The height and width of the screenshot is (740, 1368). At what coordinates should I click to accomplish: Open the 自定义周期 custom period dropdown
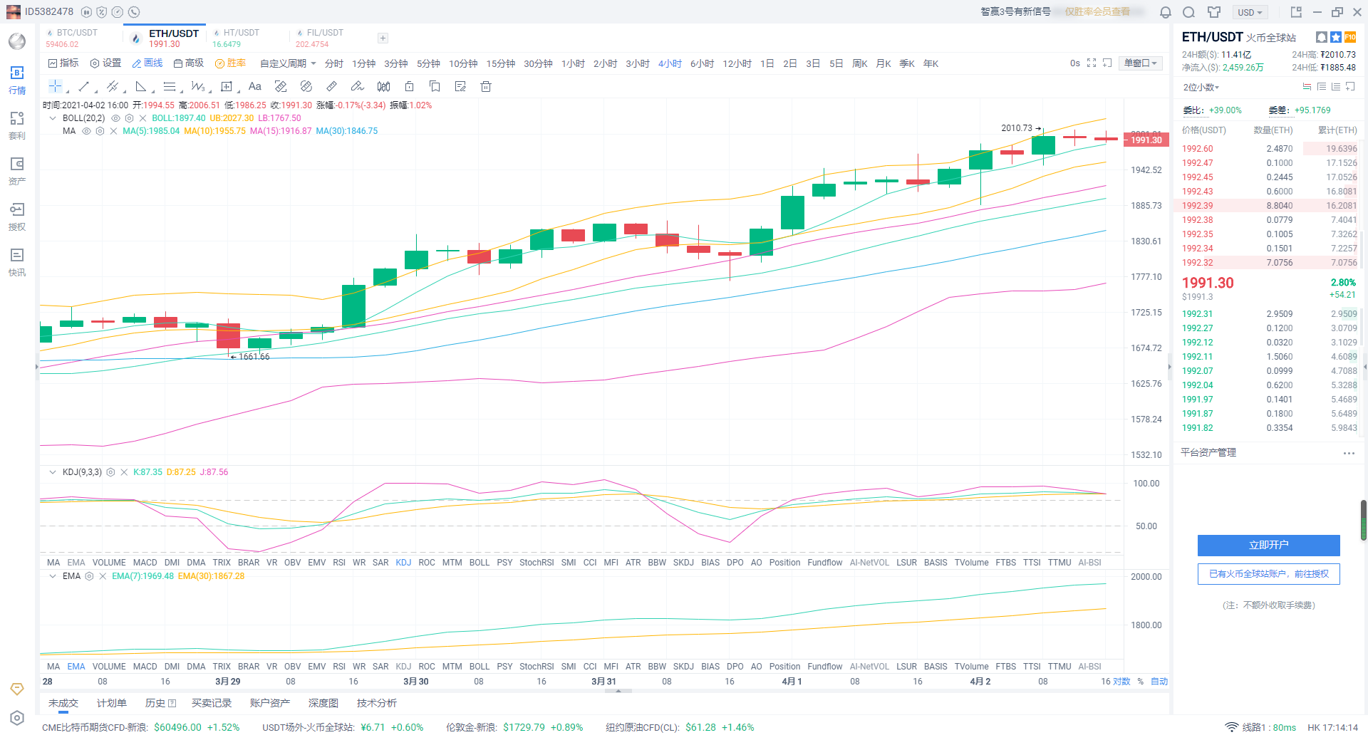pos(288,63)
